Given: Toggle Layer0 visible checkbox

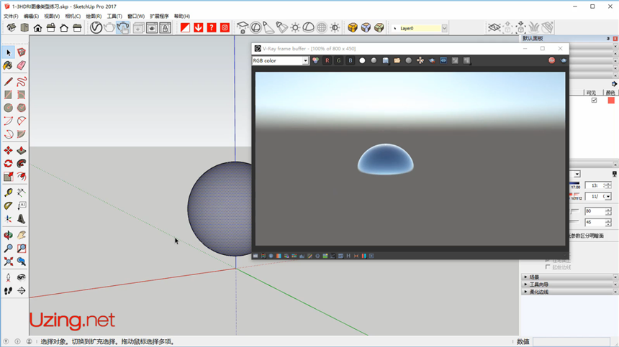Looking at the screenshot, I should (x=594, y=101).
